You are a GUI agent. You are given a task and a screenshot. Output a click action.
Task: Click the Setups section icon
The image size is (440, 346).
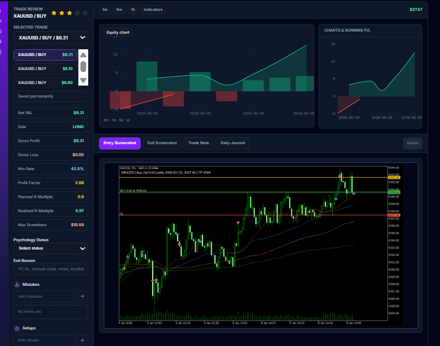17,328
